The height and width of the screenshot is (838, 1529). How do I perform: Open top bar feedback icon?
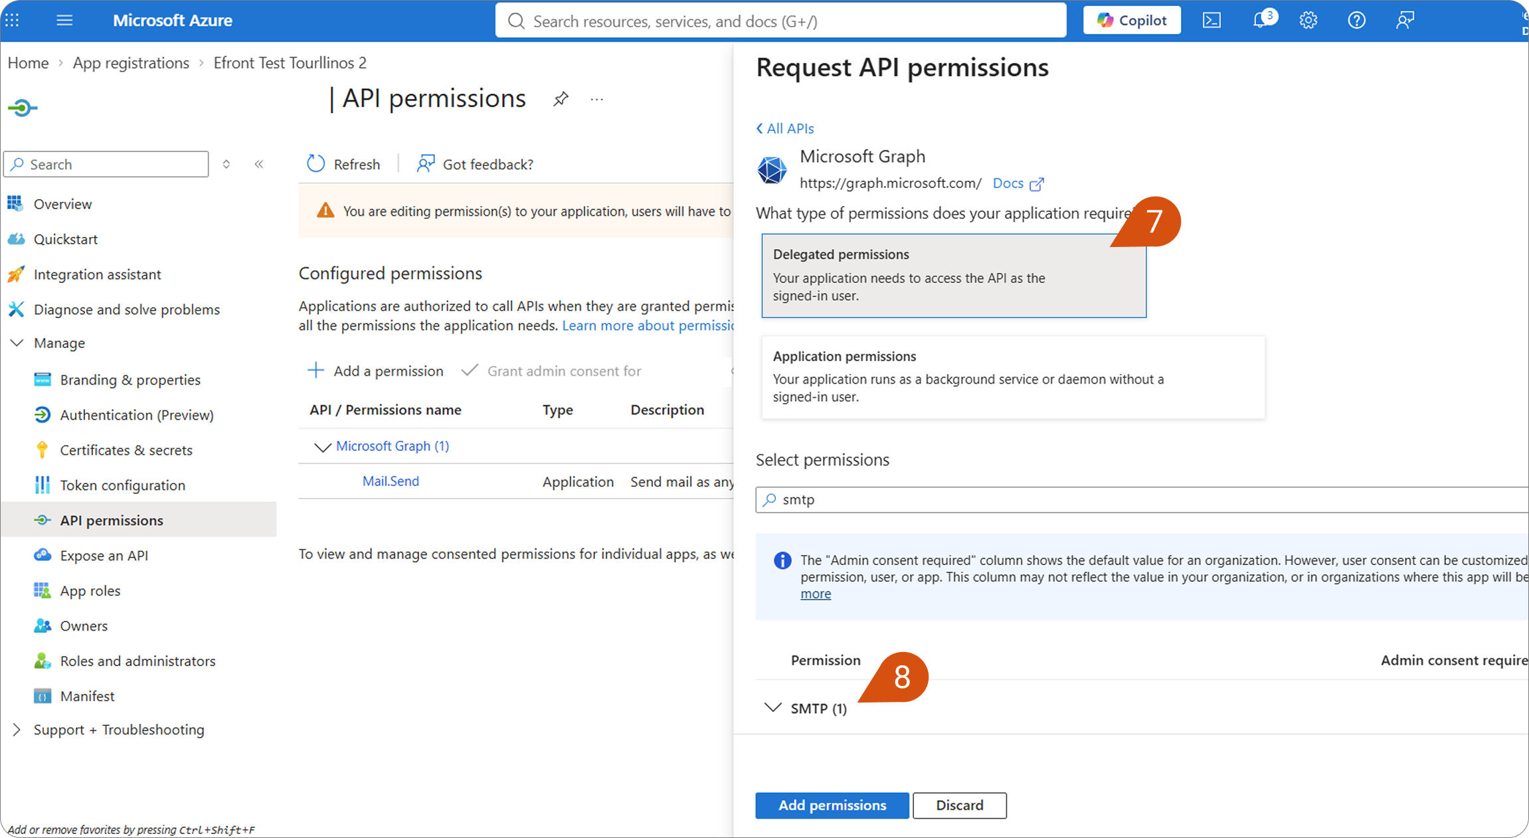tap(1405, 21)
